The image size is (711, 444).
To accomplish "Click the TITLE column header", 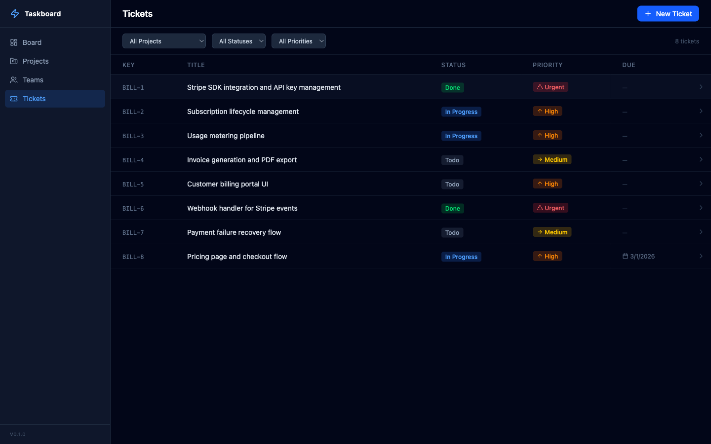I will [x=196, y=65].
